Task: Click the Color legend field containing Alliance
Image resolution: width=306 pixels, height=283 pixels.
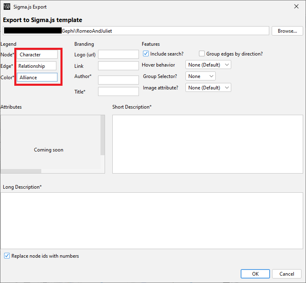Action: click(37, 77)
